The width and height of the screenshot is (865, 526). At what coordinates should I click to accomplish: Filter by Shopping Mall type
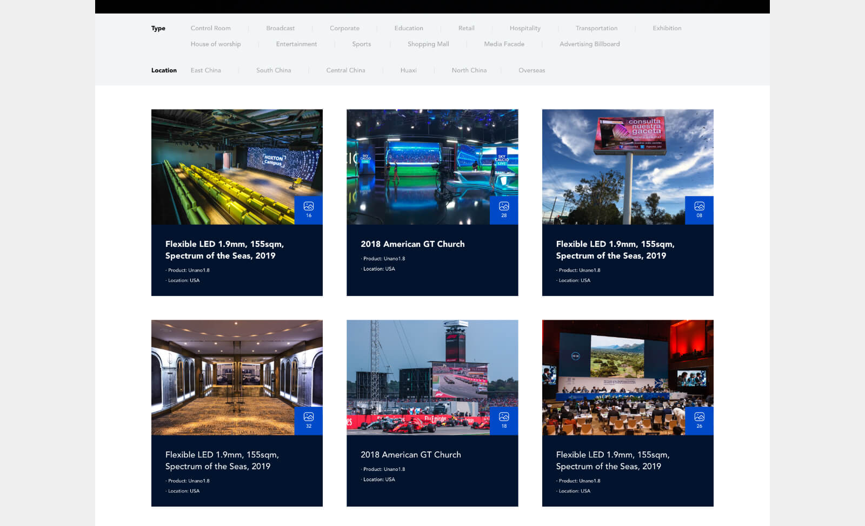coord(428,44)
